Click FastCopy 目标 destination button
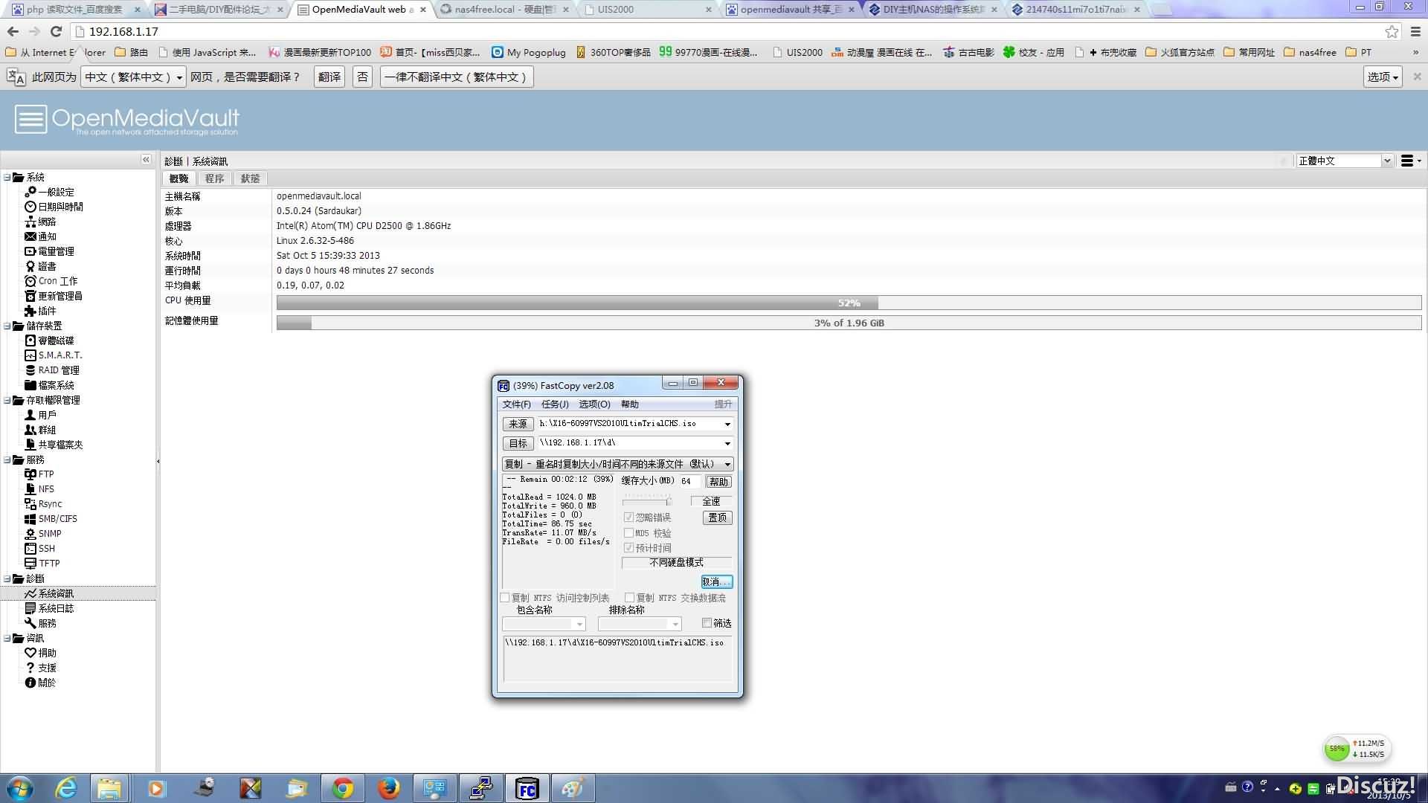The height and width of the screenshot is (803, 1428). pos(518,443)
